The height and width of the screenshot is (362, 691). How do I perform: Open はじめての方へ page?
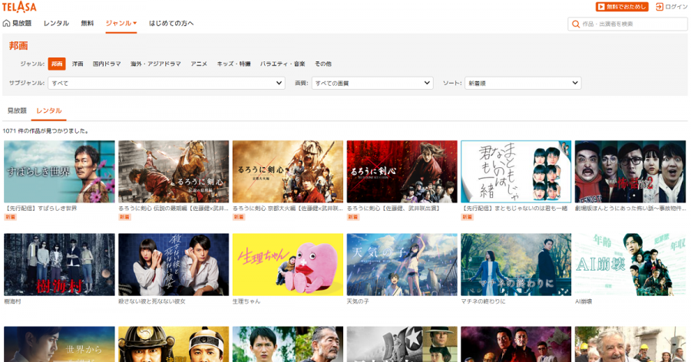pyautogui.click(x=171, y=23)
